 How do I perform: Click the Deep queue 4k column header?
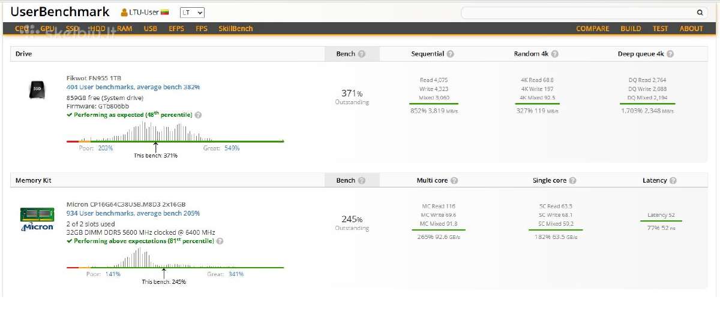[641, 54]
